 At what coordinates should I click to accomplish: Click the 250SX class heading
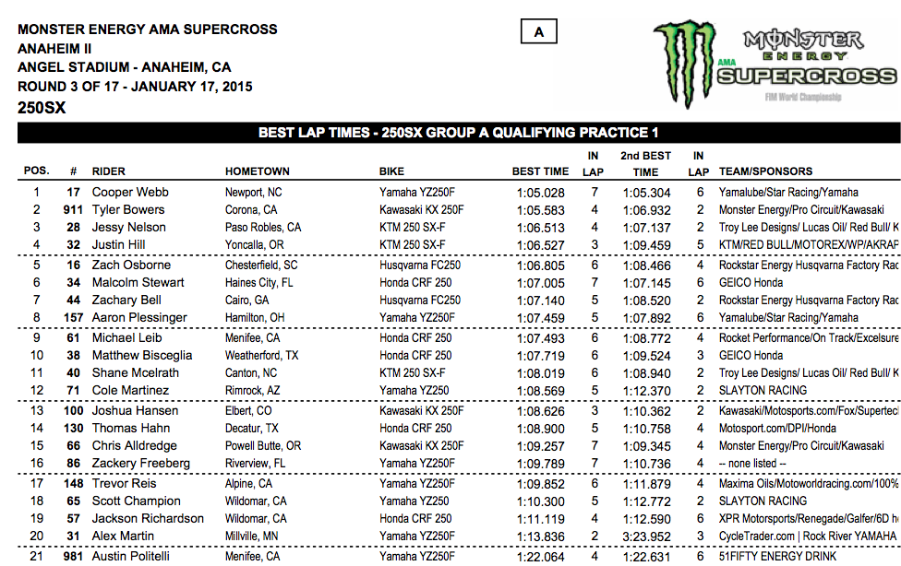pos(42,108)
